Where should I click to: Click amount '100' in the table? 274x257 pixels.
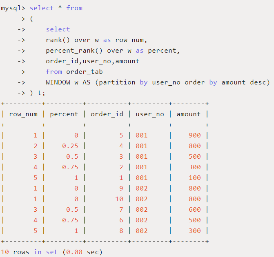pyautogui.click(x=195, y=178)
